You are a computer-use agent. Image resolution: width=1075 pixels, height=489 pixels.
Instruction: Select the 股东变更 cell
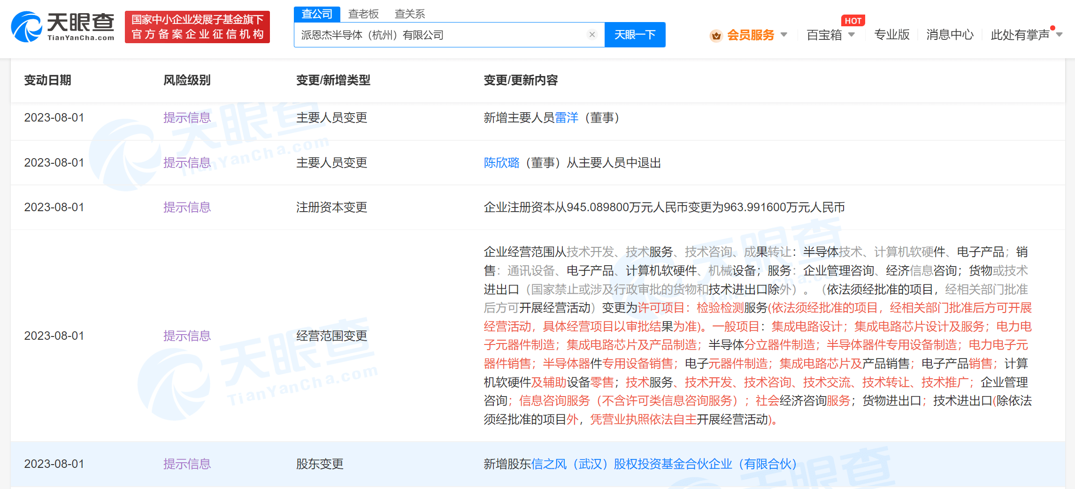pyautogui.click(x=320, y=464)
